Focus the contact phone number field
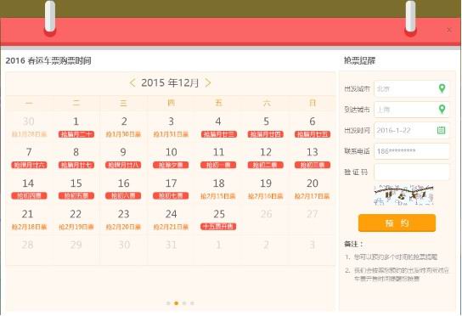Screen dimensions: 462x316 [x=412, y=151]
